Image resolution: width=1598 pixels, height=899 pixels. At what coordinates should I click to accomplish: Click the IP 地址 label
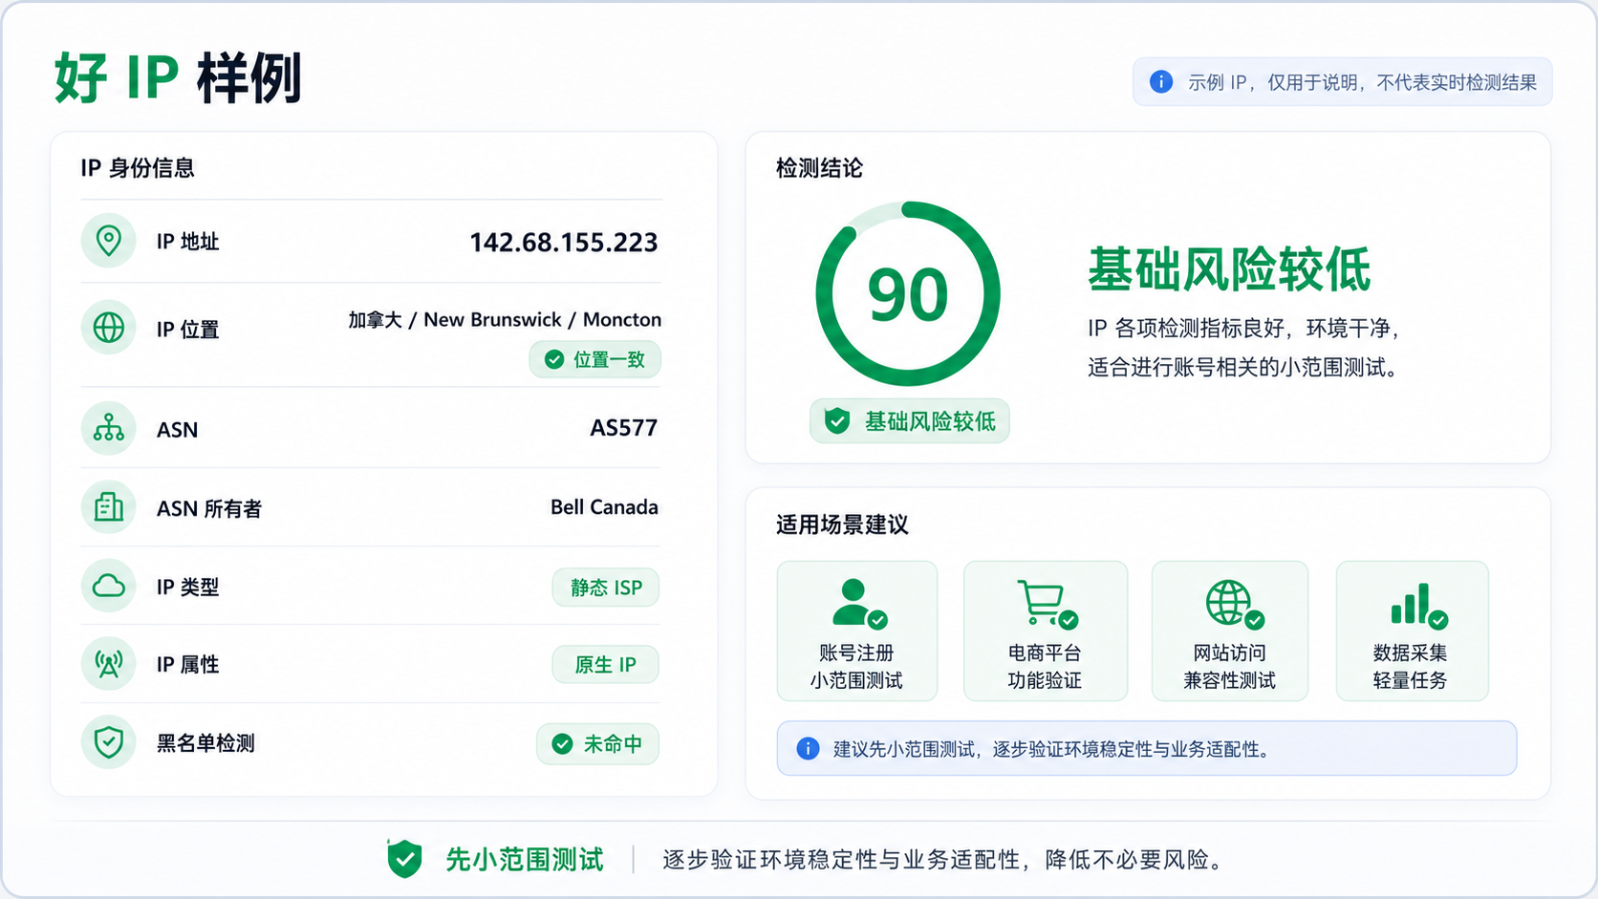[188, 242]
